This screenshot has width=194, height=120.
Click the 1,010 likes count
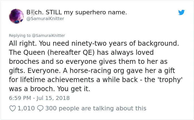(x=26, y=108)
